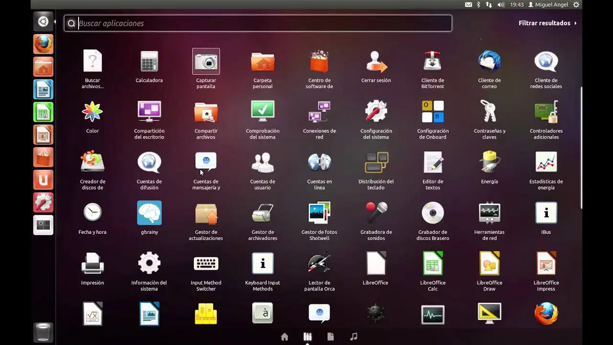The height and width of the screenshot is (345, 613).
Task: Open Distribución del teclado
Action: (376, 162)
